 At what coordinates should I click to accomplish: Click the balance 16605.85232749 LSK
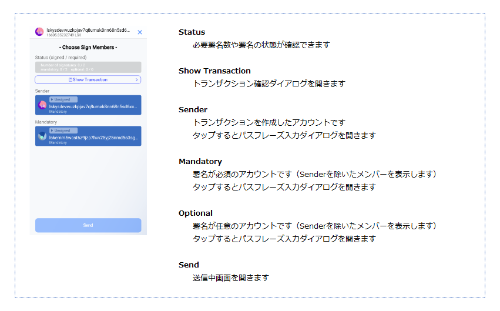[x=64, y=35]
